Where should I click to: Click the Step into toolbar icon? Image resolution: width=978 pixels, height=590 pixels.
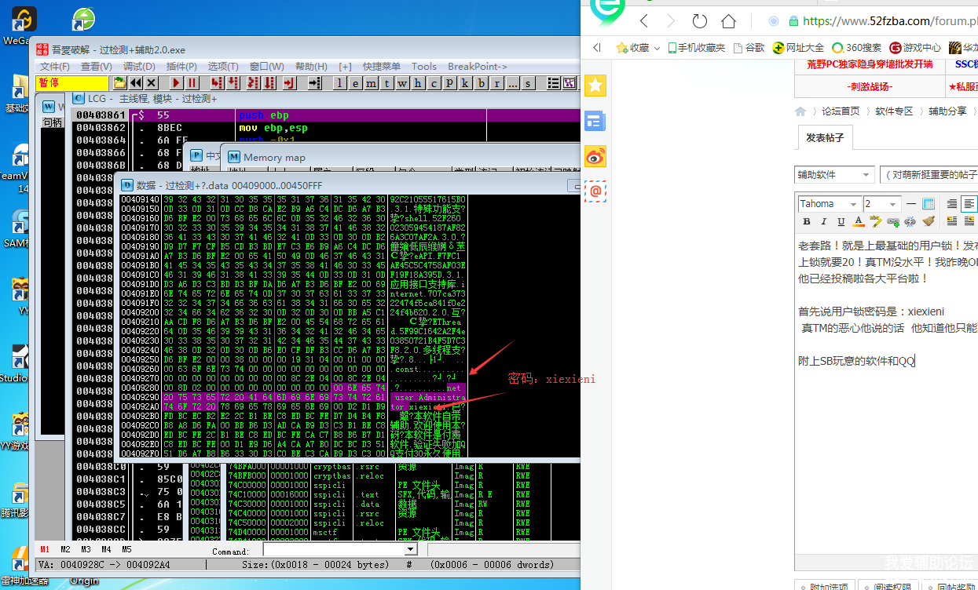pyautogui.click(x=216, y=82)
